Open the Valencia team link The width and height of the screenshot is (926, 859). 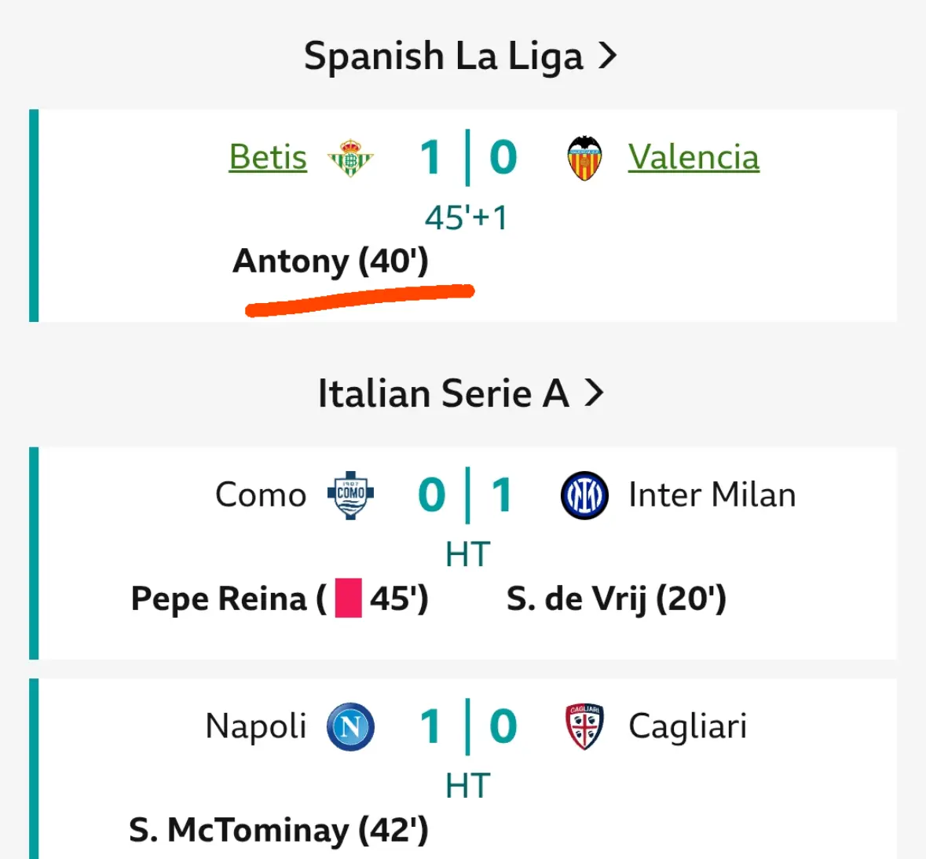click(694, 157)
